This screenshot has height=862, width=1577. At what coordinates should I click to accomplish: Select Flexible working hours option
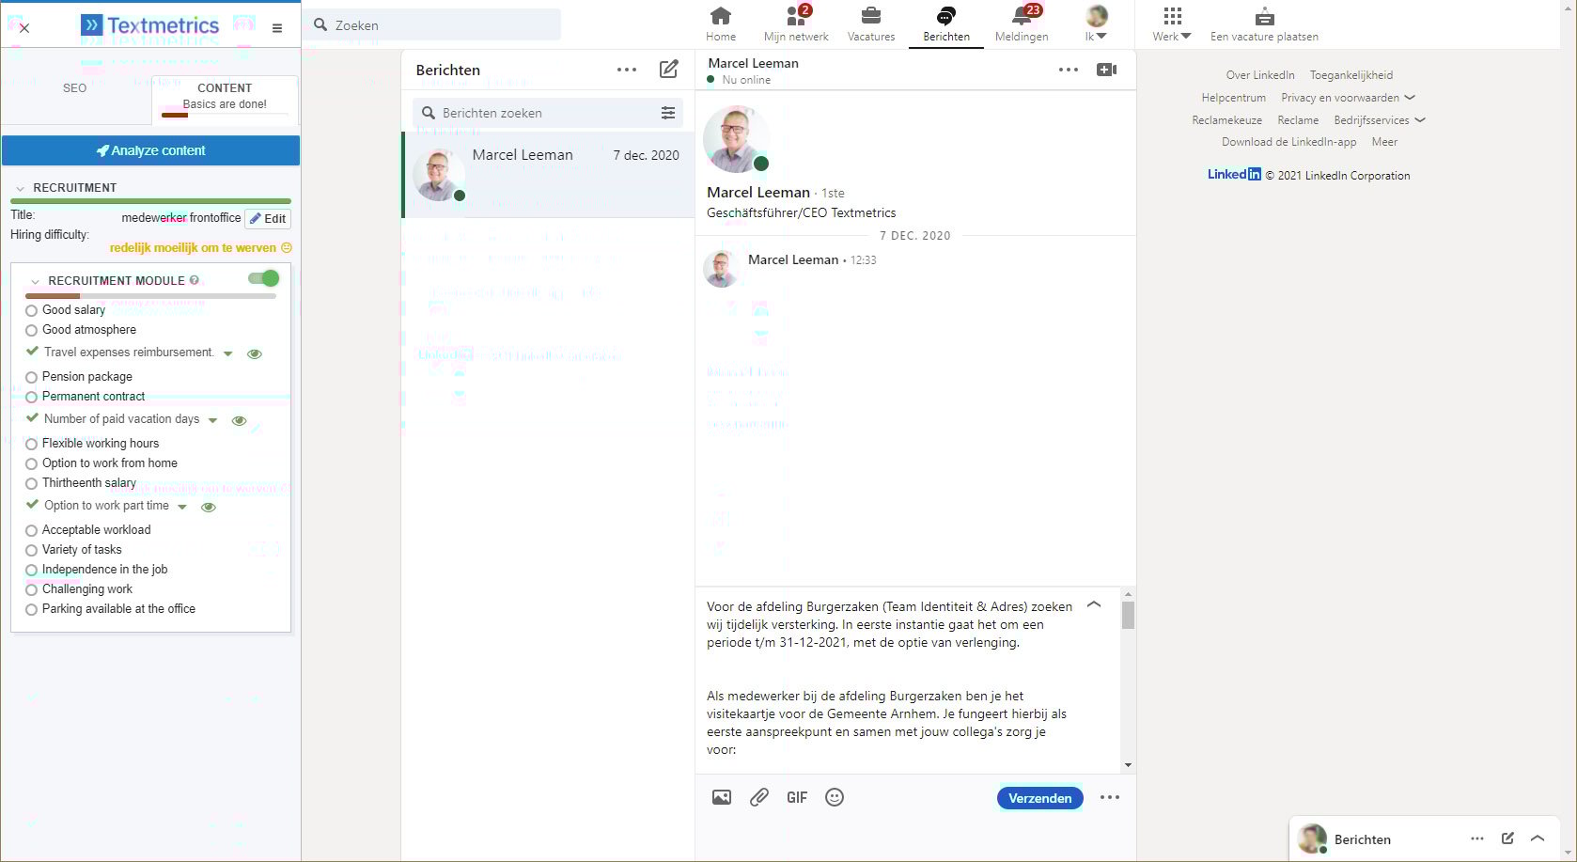coord(31,445)
